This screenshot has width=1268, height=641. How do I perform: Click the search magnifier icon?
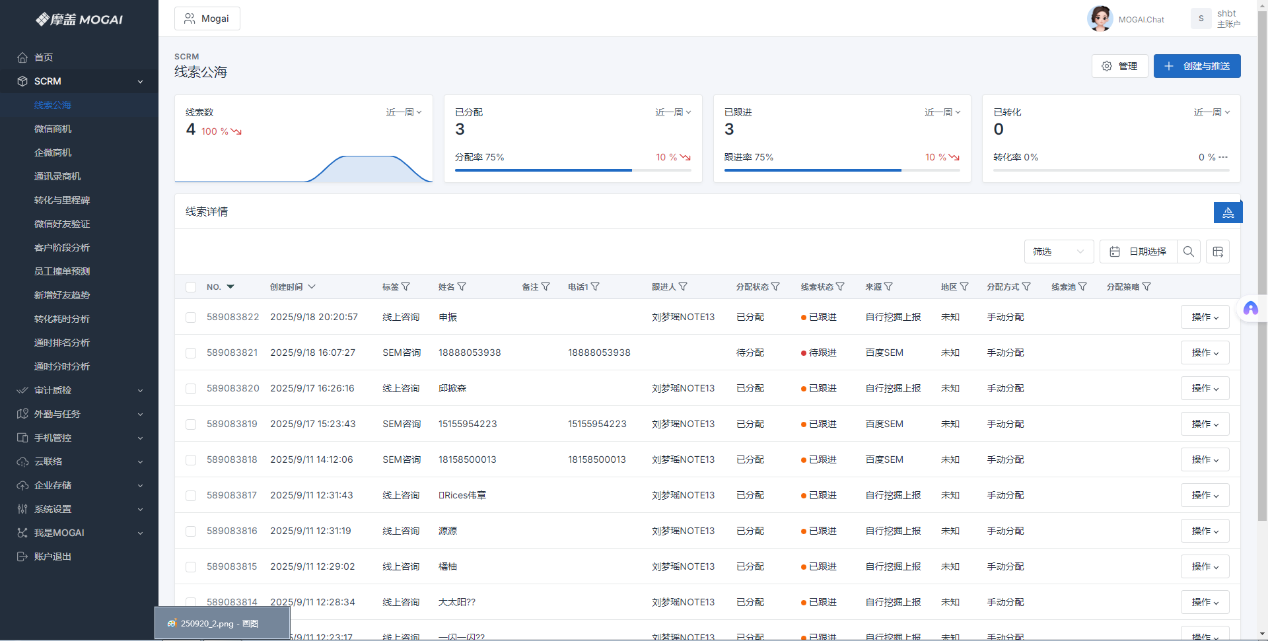click(1188, 252)
